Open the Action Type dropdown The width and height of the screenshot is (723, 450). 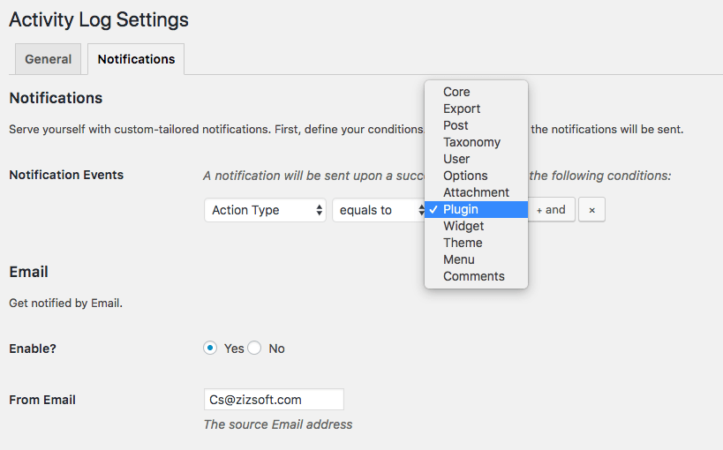(268, 210)
